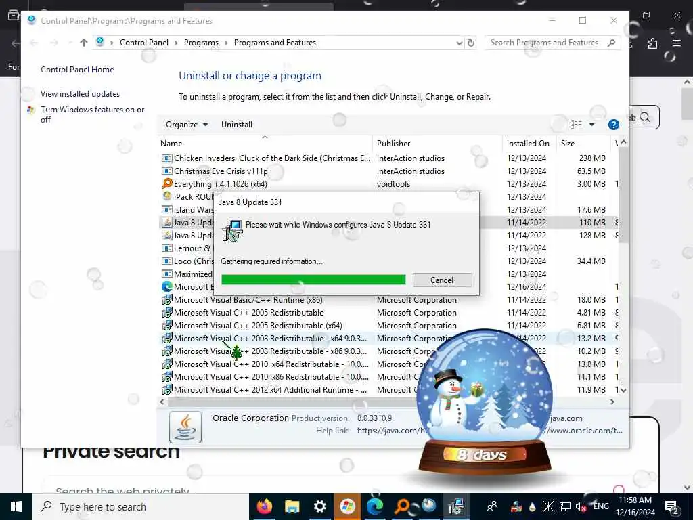
Task: Click the Java installer icon in dialog
Action: tap(233, 230)
